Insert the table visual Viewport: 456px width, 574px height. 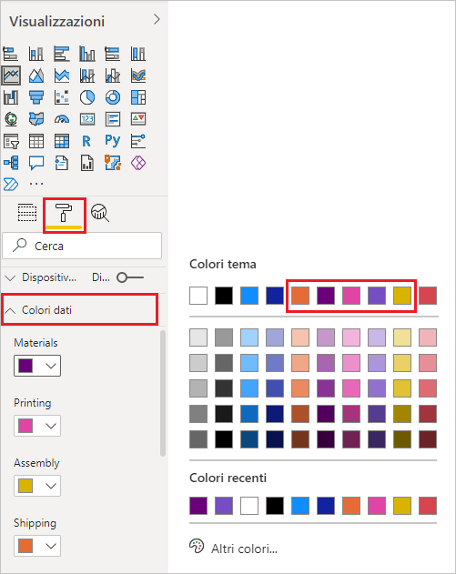point(36,141)
